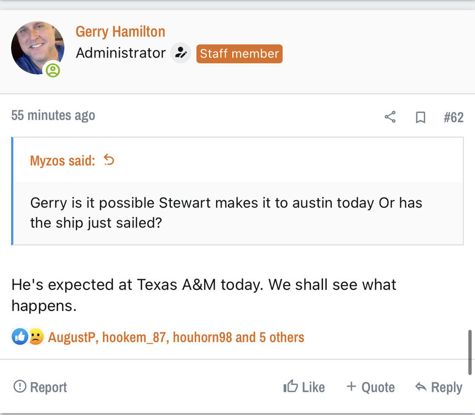Click the Staff member badge

pos(239,54)
